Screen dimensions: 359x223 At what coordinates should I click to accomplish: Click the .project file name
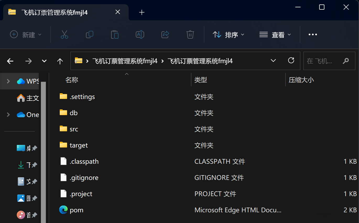click(x=81, y=194)
